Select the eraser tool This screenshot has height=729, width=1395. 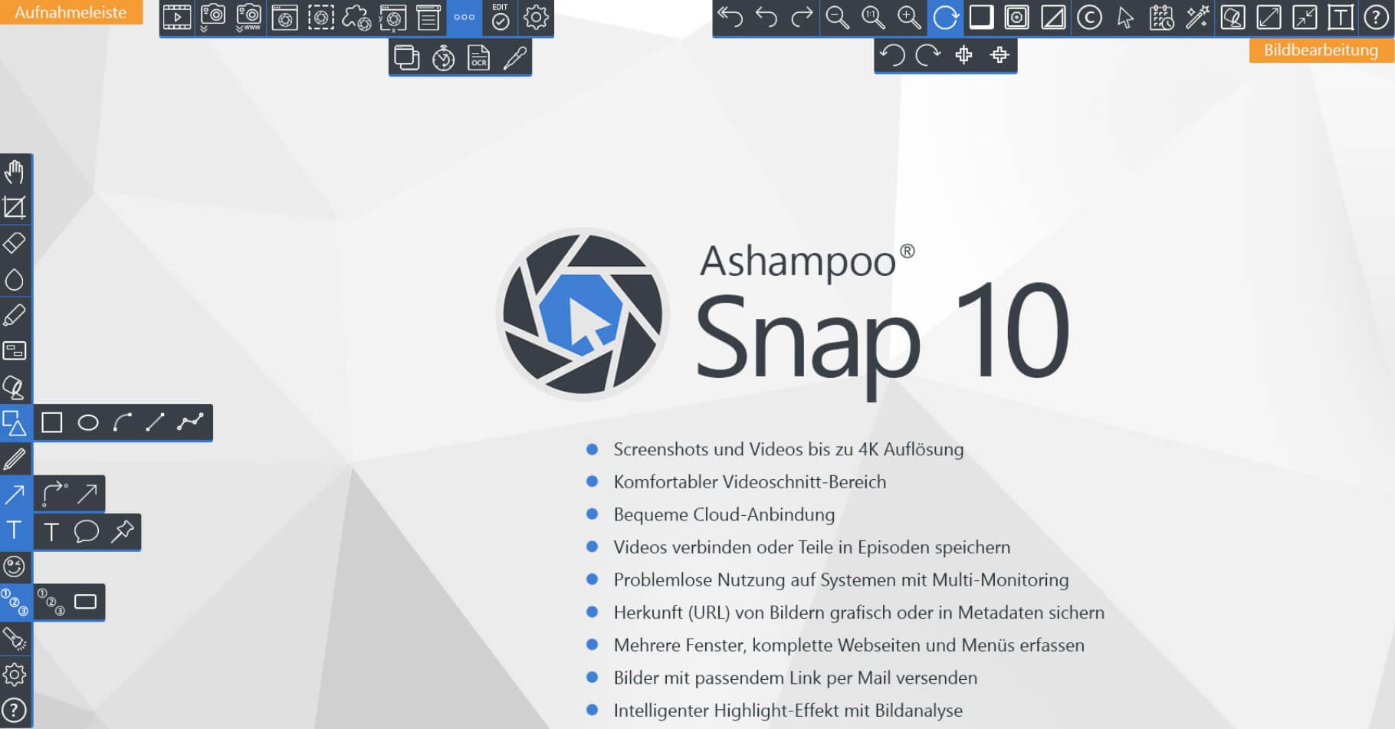(x=15, y=243)
